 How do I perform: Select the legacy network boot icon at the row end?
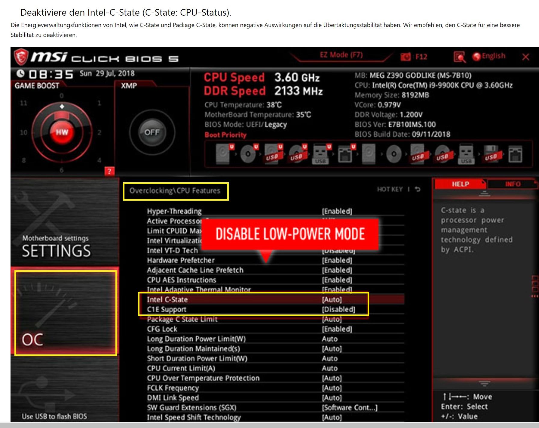[515, 154]
